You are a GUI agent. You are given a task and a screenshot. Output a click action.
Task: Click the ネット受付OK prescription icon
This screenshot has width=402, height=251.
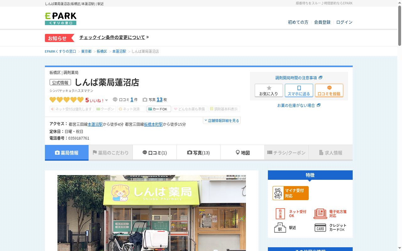(x=280, y=214)
